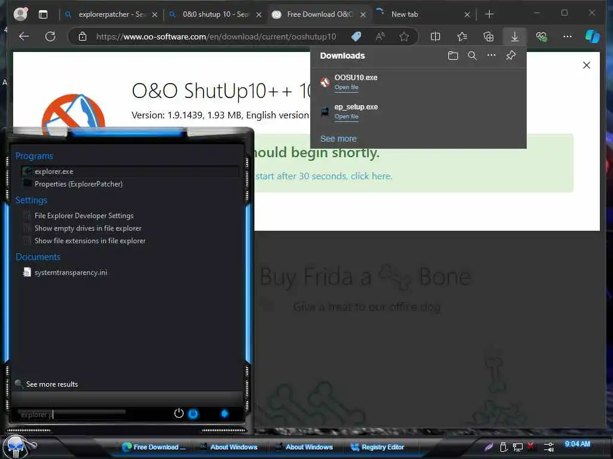The width and height of the screenshot is (613, 459).
Task: Close the New tab
Action: pos(467,14)
